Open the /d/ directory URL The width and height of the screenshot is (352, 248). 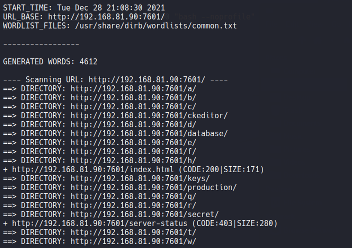(x=133, y=124)
